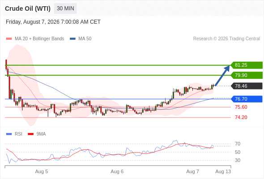Viewport: 264px width, 179px height.
Task: Click the blue upward forecast arrow
Action: tap(222, 76)
